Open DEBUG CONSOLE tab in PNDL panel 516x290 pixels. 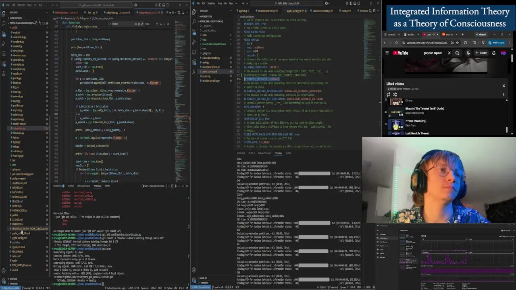point(264,153)
